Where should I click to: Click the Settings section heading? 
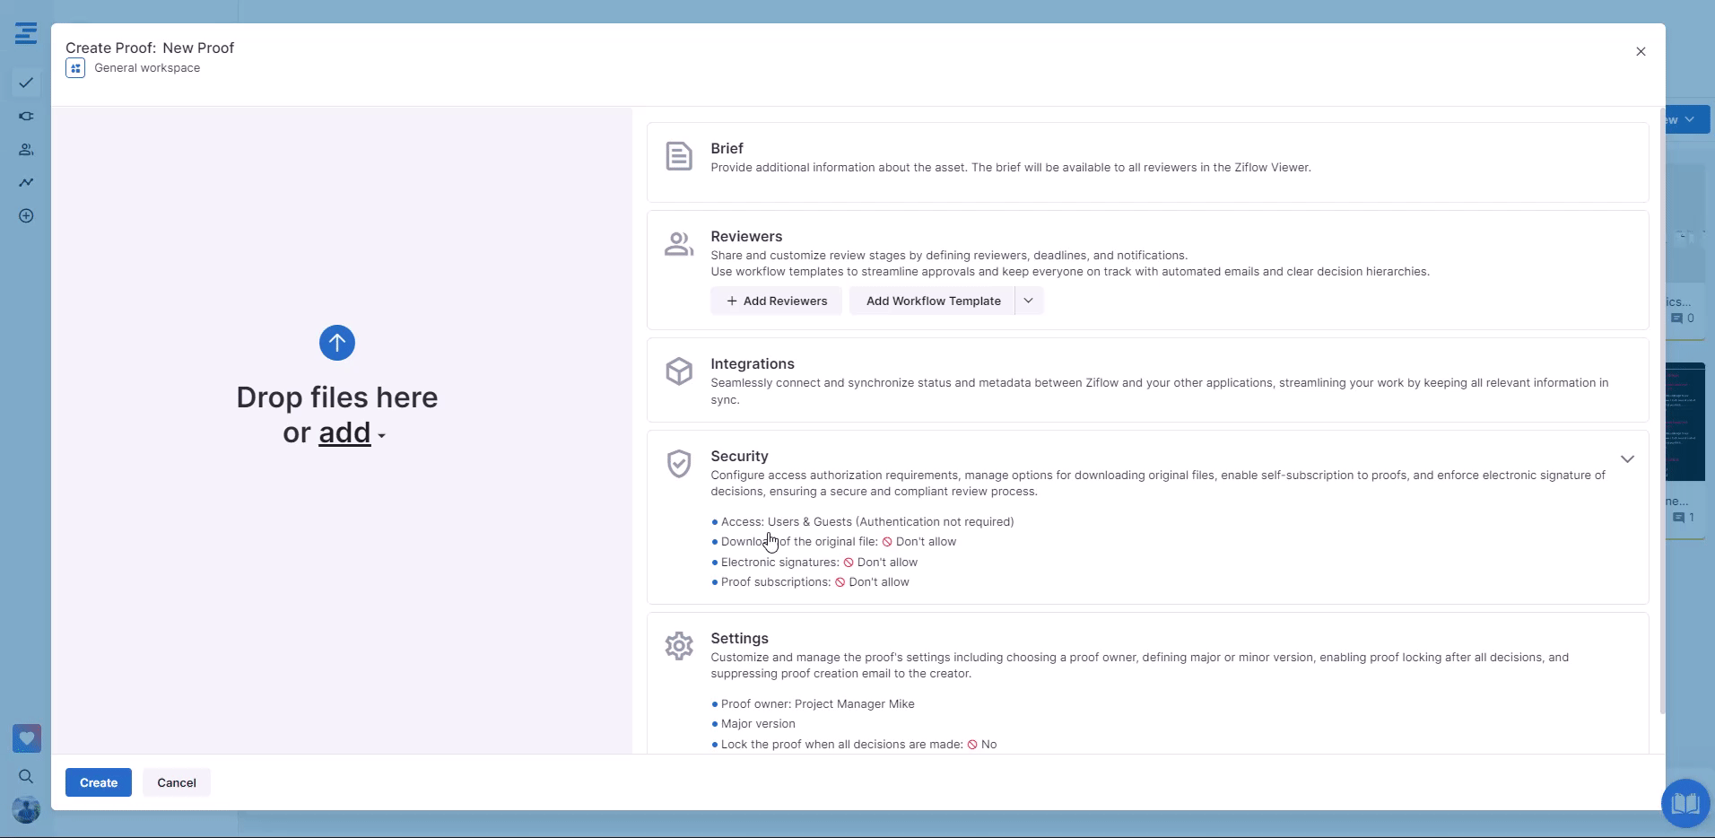[740, 638]
